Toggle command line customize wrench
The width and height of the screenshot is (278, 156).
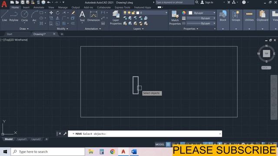click(x=65, y=133)
